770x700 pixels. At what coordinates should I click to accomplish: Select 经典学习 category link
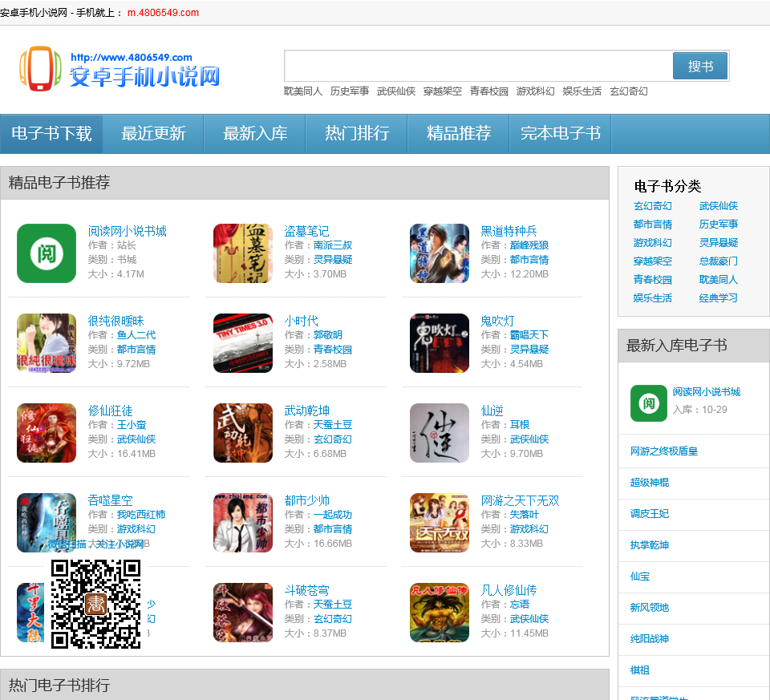tap(719, 298)
